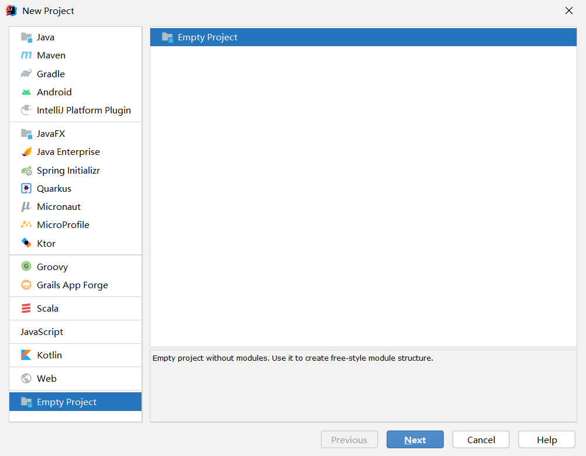Choose Micronaut label in sidebar
Screen dimensions: 586x456
[58, 206]
